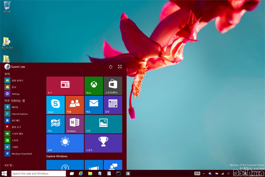Select the Recycle Bin desktop icon
The height and width of the screenshot is (177, 265).
[7, 7]
